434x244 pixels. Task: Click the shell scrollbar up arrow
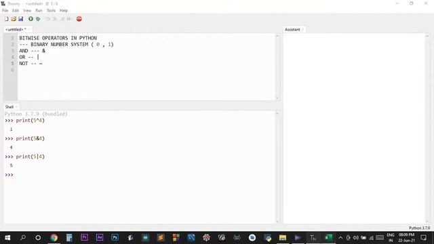(277, 113)
